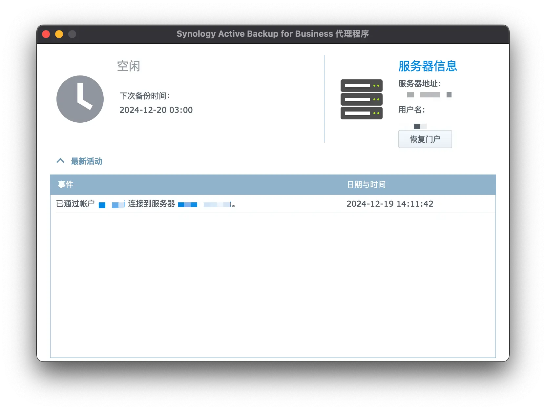The height and width of the screenshot is (410, 546).
Task: Click the blurred server name in the event text
Action: (x=204, y=204)
